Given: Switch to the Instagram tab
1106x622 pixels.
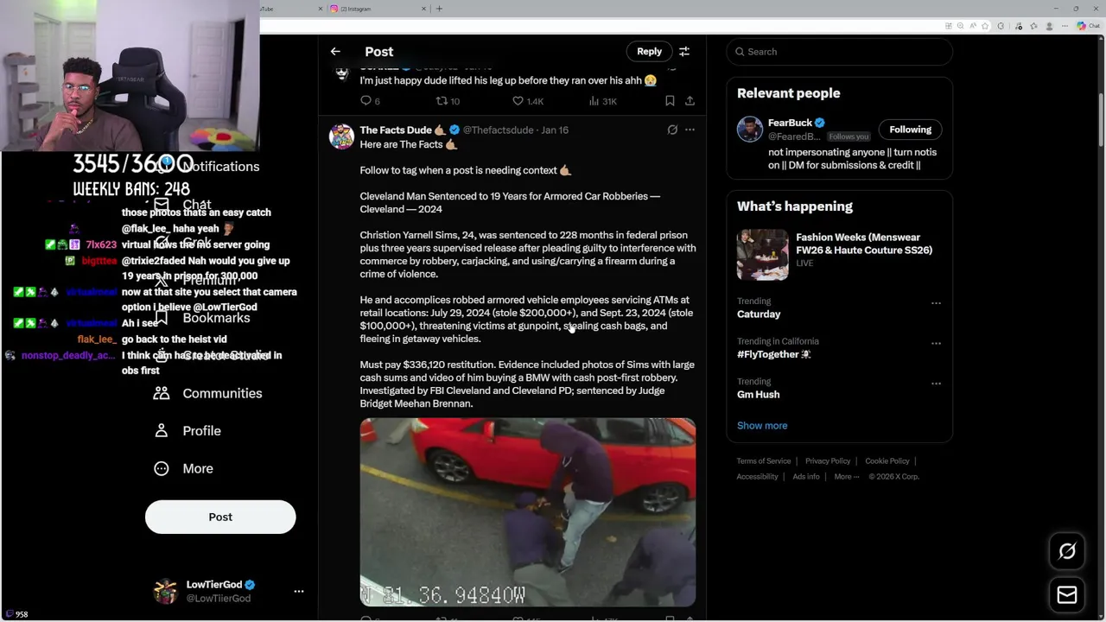Looking at the screenshot, I should (x=378, y=9).
